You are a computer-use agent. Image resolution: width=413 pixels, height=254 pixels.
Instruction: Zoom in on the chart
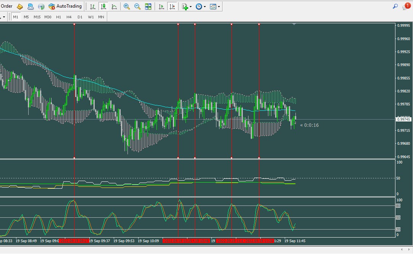tap(127, 6)
